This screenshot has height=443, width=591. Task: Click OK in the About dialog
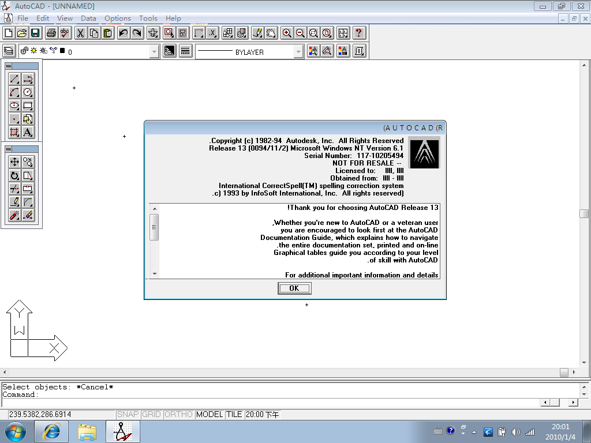pyautogui.click(x=294, y=288)
